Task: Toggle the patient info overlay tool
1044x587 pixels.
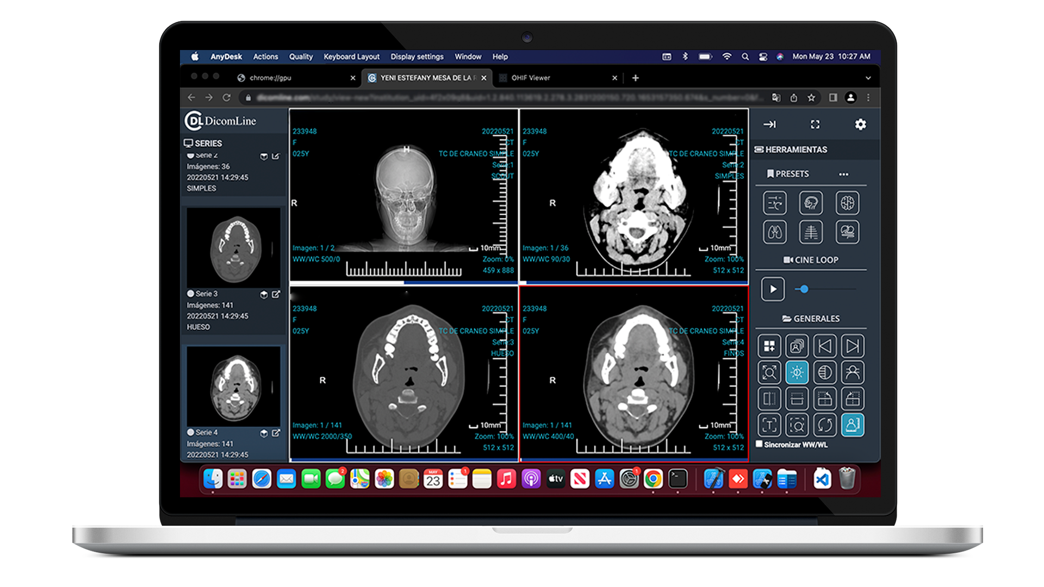Action: [853, 425]
